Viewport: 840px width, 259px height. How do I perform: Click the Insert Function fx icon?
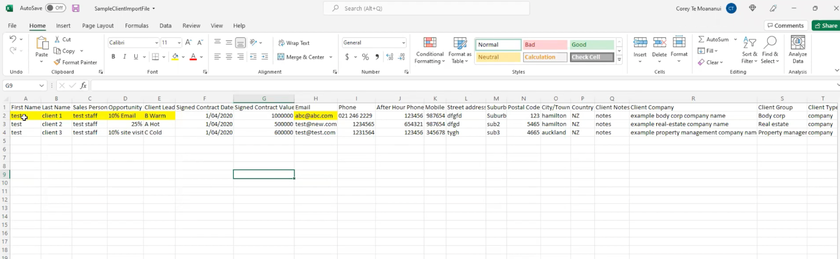pyautogui.click(x=83, y=85)
